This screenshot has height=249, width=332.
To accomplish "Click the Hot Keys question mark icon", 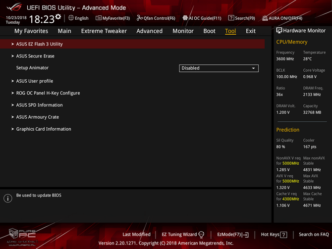I will pos(283,235).
